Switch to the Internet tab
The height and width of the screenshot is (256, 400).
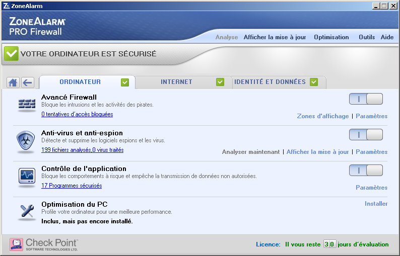pyautogui.click(x=176, y=82)
